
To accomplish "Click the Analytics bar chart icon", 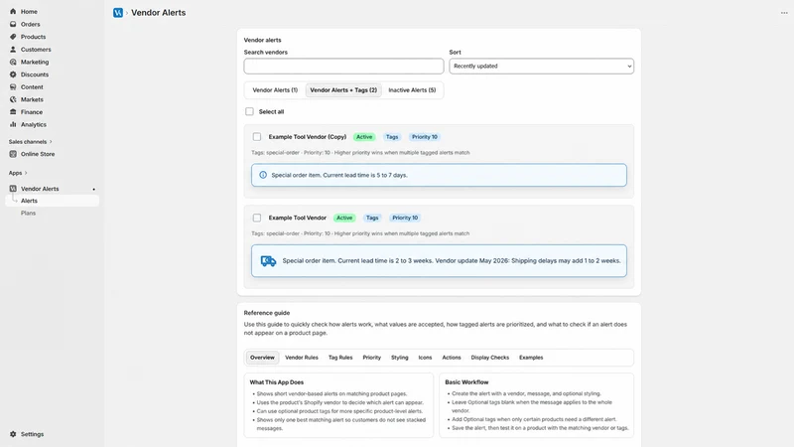I will [x=13, y=124].
